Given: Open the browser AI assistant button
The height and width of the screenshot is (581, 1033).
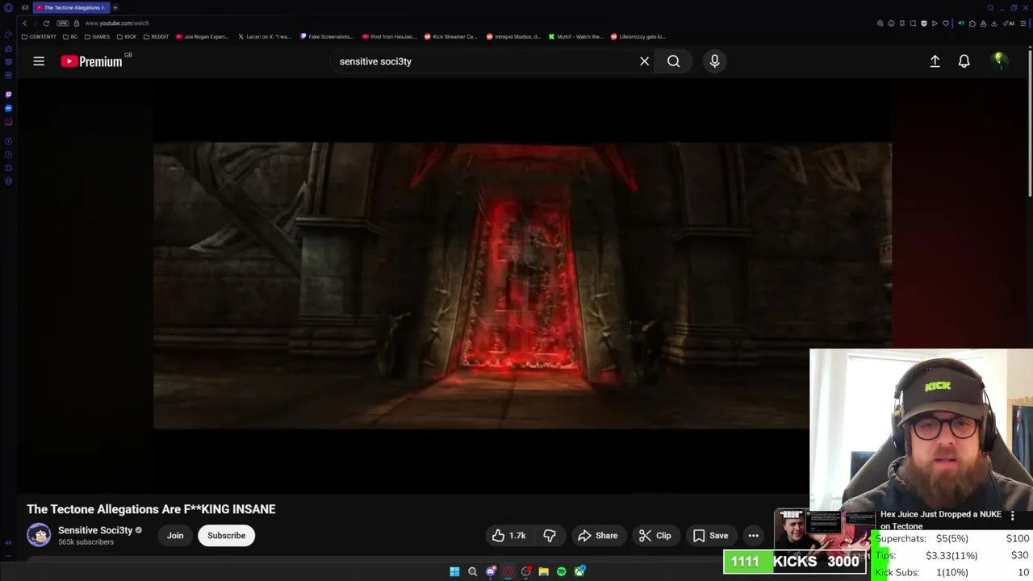Looking at the screenshot, I should [x=1009, y=23].
